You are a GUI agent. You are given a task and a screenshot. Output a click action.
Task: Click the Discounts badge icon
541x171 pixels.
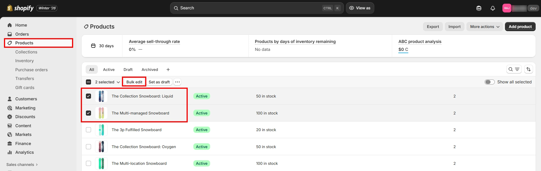coord(10,117)
